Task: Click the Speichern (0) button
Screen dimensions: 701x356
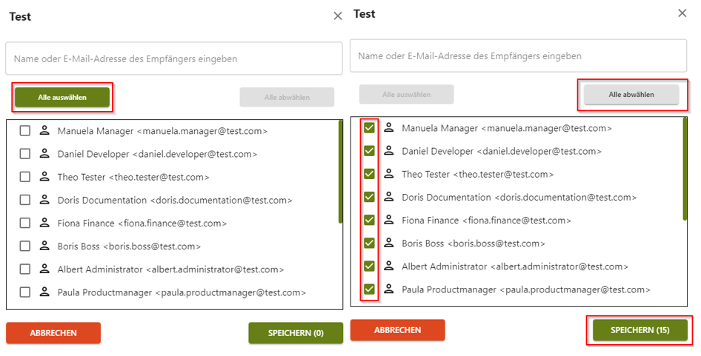Action: [x=295, y=333]
